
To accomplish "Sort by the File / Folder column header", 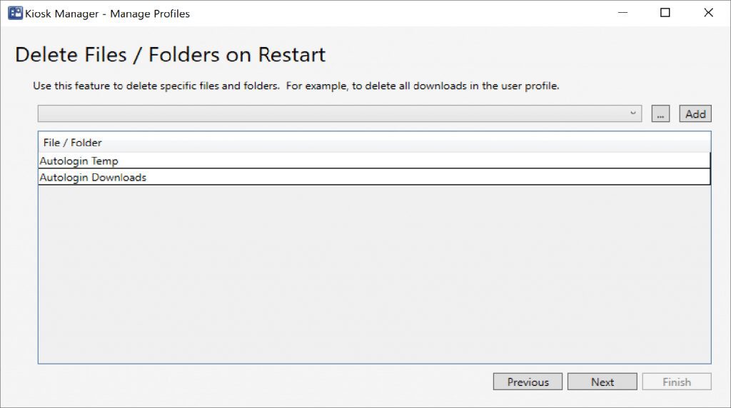I will coord(72,143).
